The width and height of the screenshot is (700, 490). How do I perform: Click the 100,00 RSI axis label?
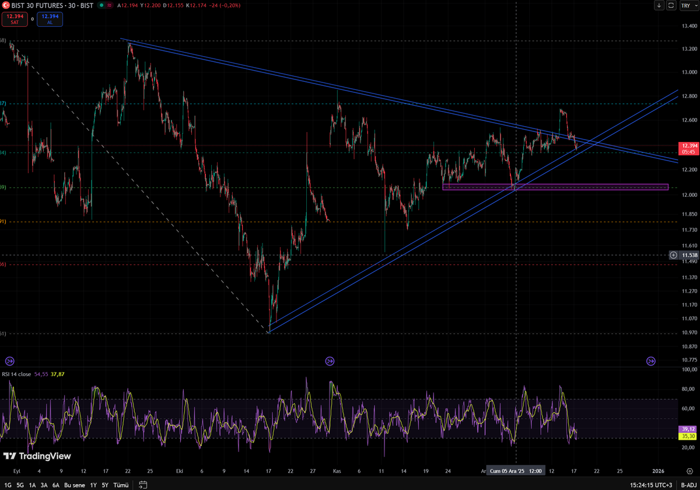coord(689,370)
